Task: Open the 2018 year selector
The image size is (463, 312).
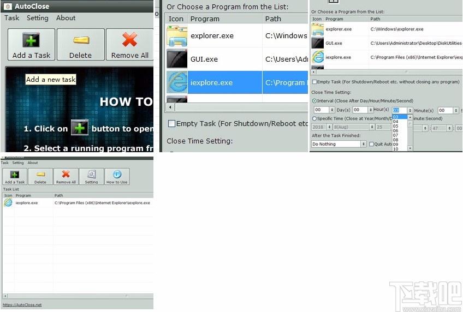Action: tap(322, 127)
